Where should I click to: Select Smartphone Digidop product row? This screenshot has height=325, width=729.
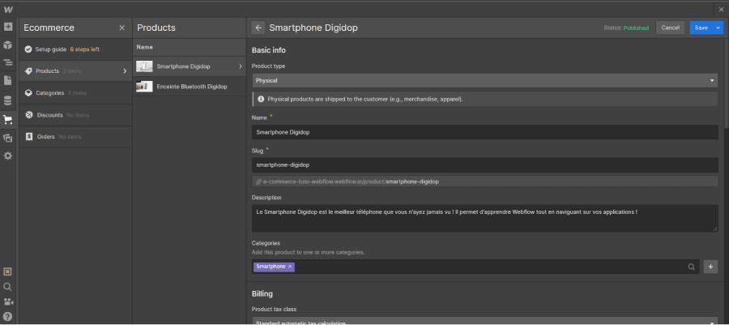click(x=190, y=66)
